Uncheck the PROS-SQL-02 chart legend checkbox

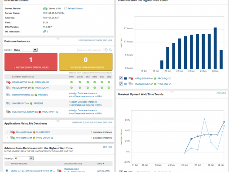pyautogui.click(x=121, y=78)
